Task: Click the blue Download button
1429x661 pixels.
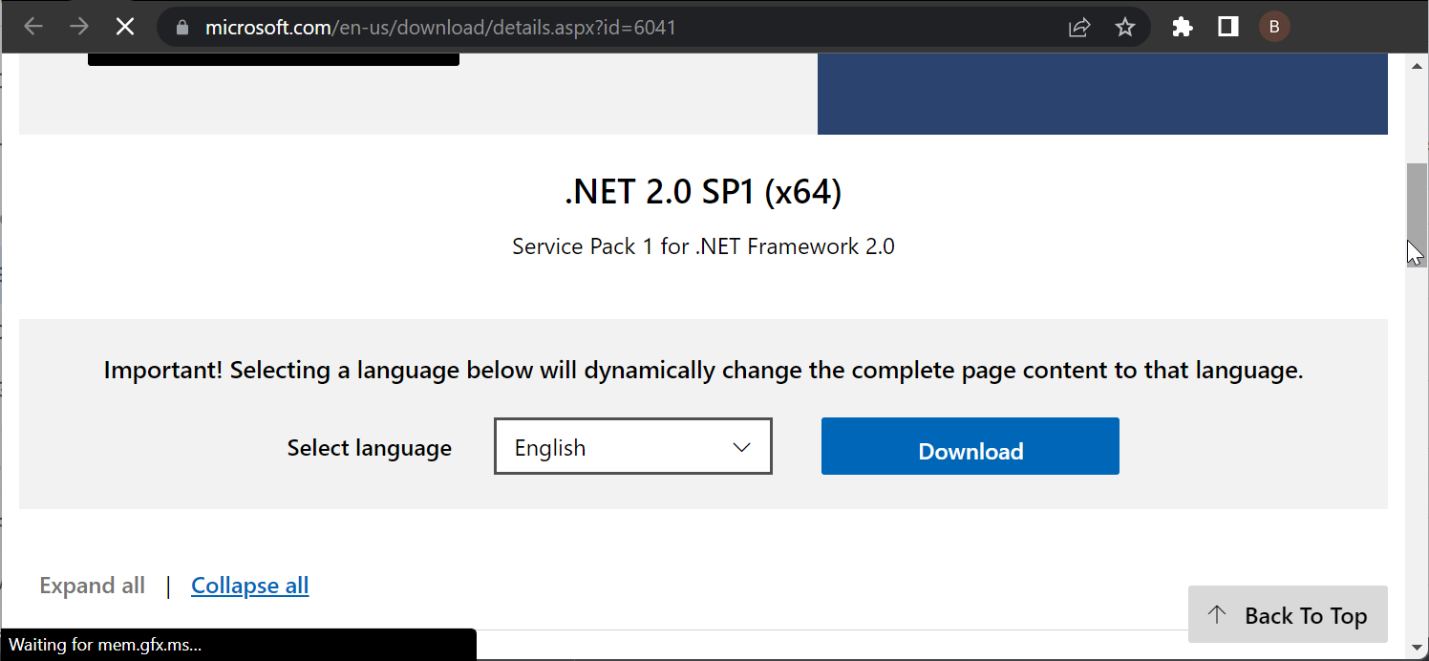Action: 970,446
